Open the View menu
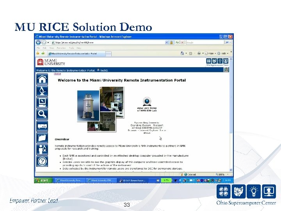The height and width of the screenshot is (211, 281). click(52, 48)
